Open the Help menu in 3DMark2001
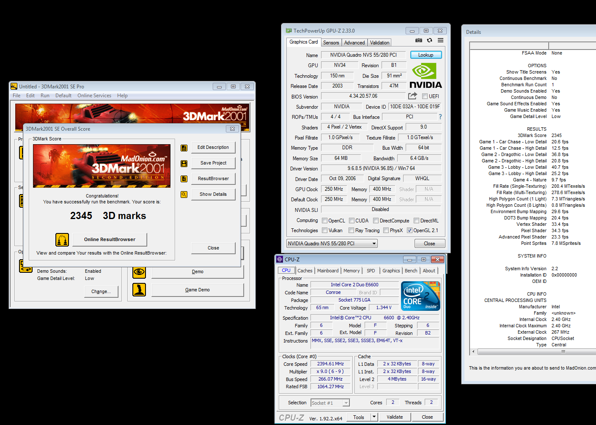This screenshot has height=425, width=596. [x=122, y=96]
